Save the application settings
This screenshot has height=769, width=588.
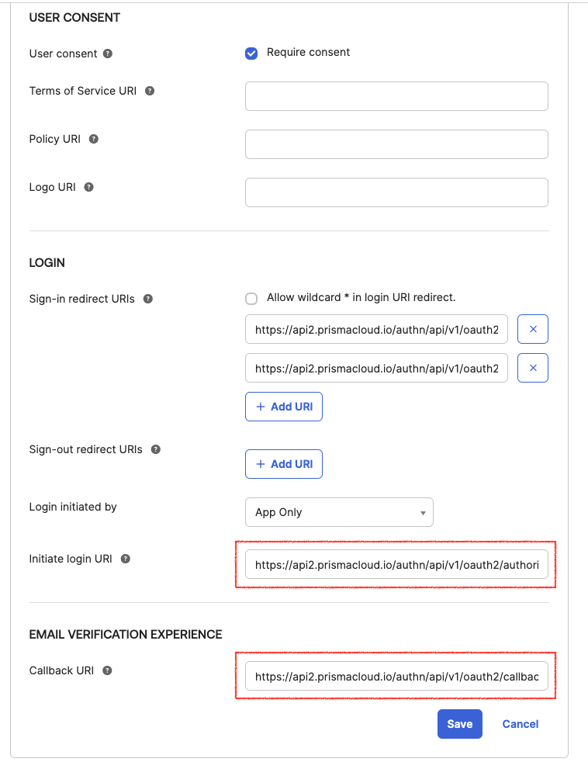(460, 724)
